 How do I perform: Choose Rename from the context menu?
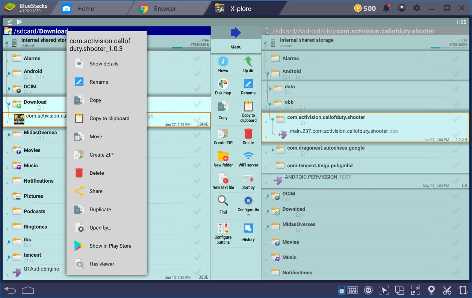[107, 82]
